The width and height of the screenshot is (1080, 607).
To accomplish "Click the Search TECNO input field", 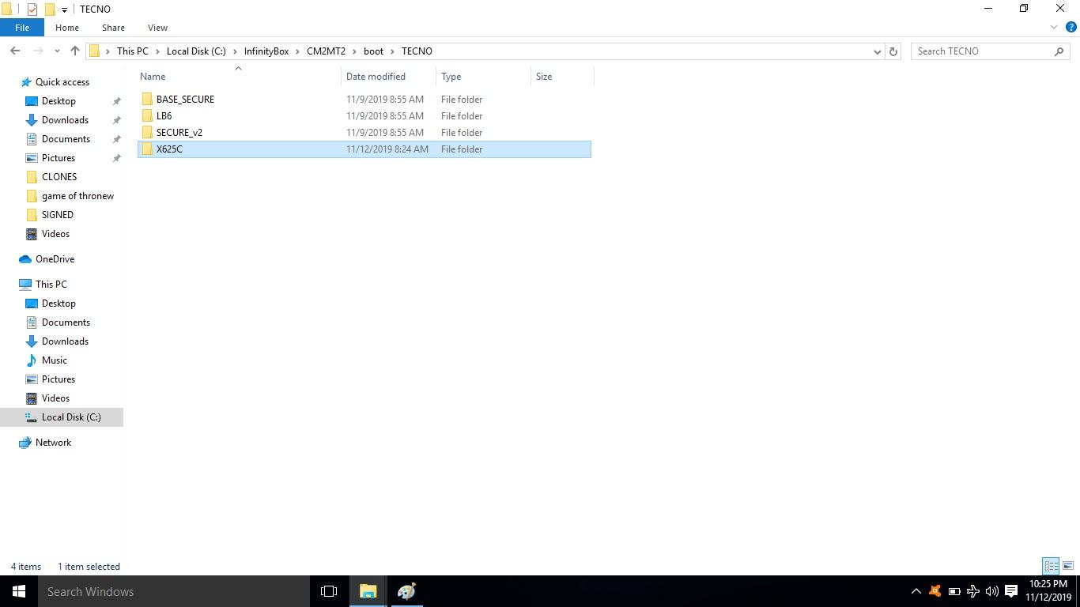I will click(x=984, y=51).
